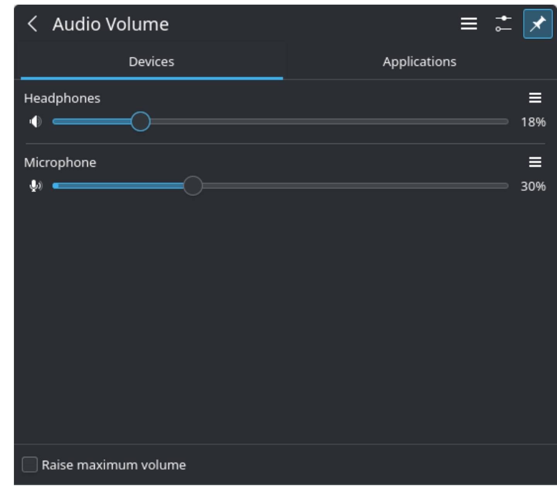
Task: Toggle the pin to keep widget open
Action: (537, 24)
